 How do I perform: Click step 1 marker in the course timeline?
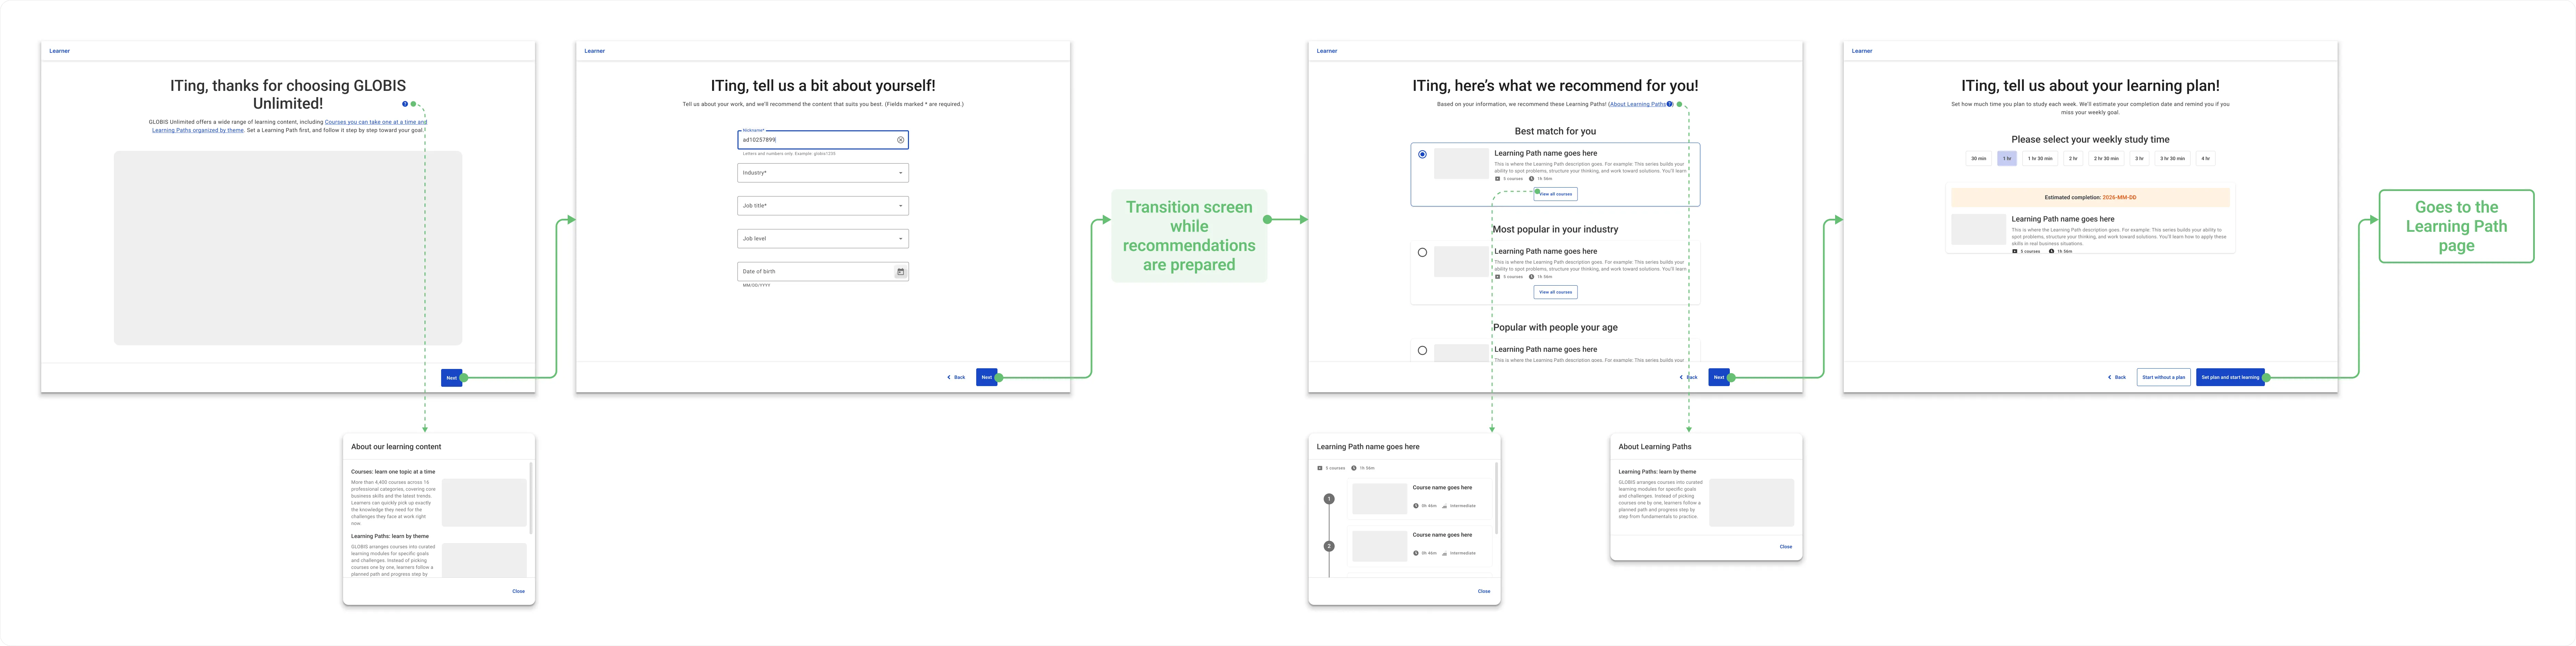(1329, 499)
